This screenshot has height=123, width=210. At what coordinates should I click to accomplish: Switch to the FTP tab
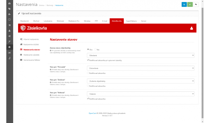96,21
